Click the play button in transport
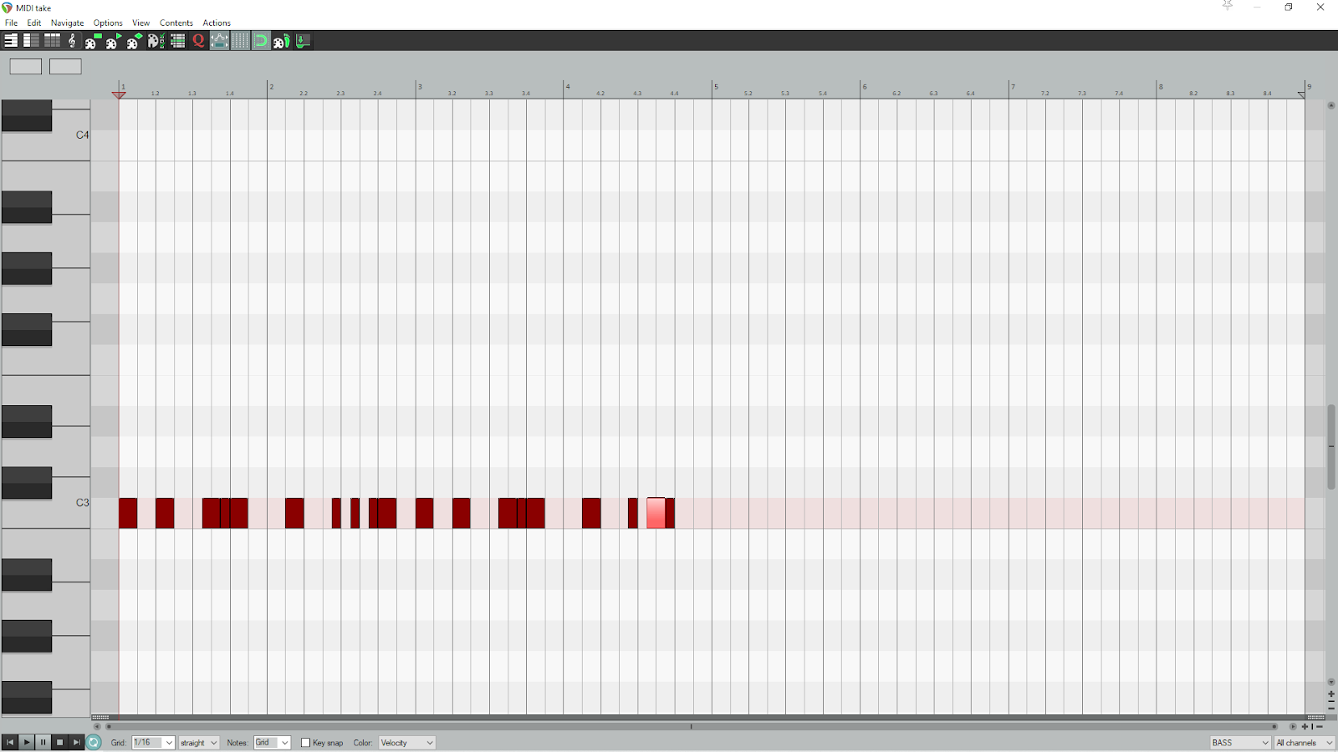 (27, 742)
